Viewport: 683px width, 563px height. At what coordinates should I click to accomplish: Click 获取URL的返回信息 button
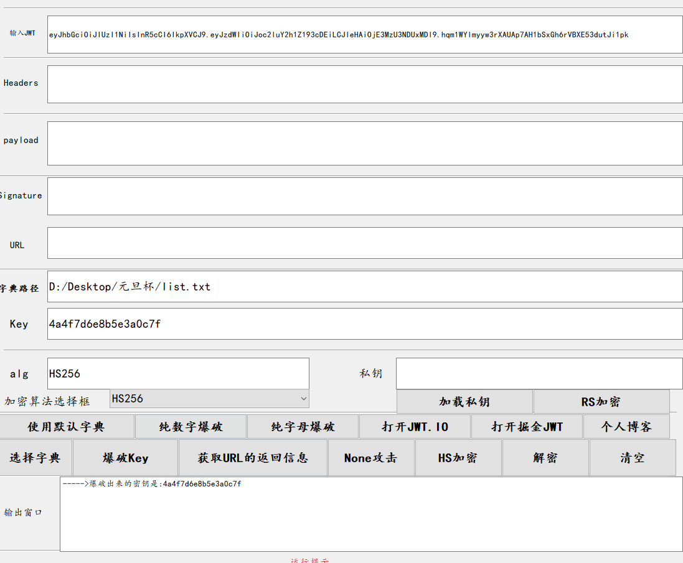point(253,458)
